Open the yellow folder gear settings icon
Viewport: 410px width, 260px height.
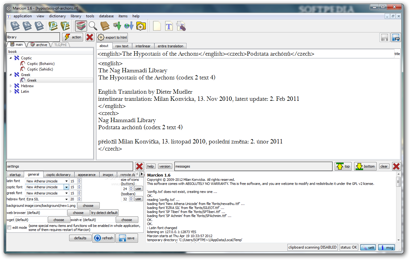[x=141, y=26]
